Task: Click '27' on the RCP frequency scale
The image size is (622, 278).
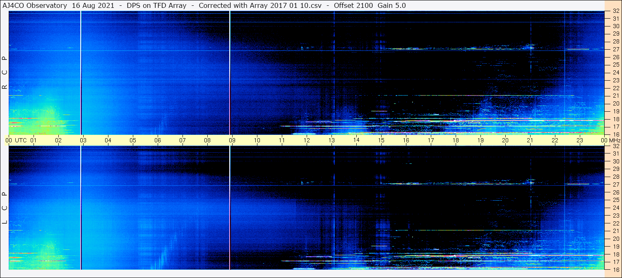Action: pyautogui.click(x=615, y=49)
